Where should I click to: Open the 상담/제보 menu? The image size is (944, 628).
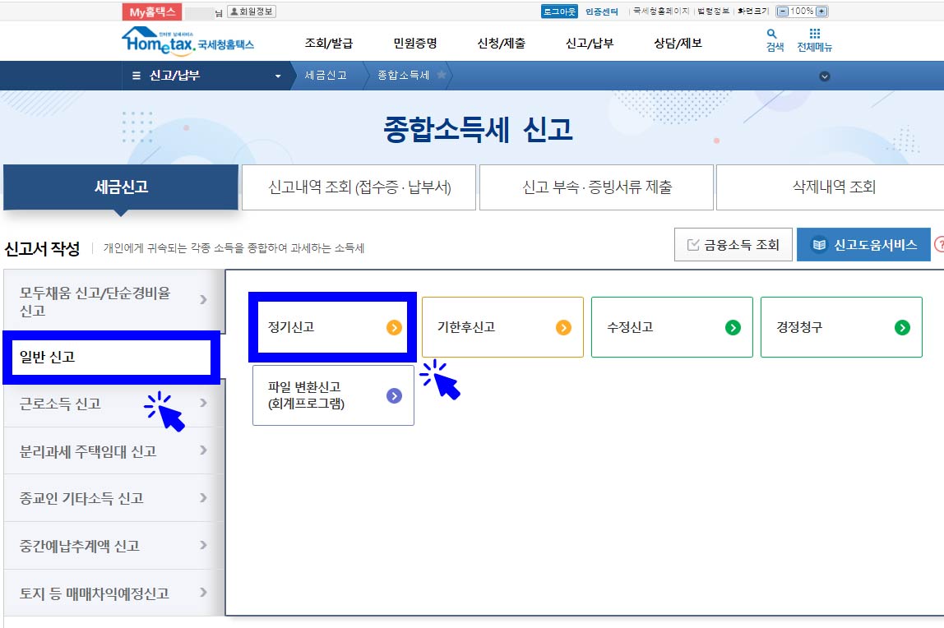click(x=678, y=41)
